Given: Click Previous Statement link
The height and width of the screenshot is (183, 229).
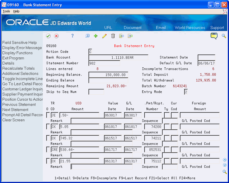Looking at the screenshot, I should coord(19,104).
